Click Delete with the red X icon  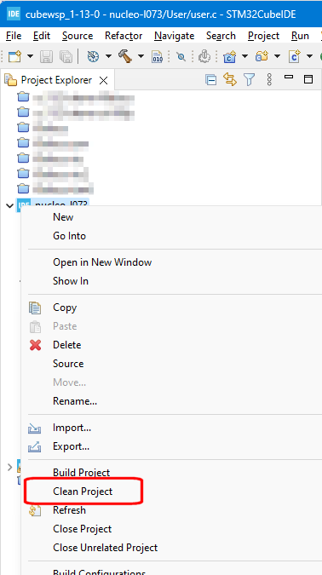66,345
